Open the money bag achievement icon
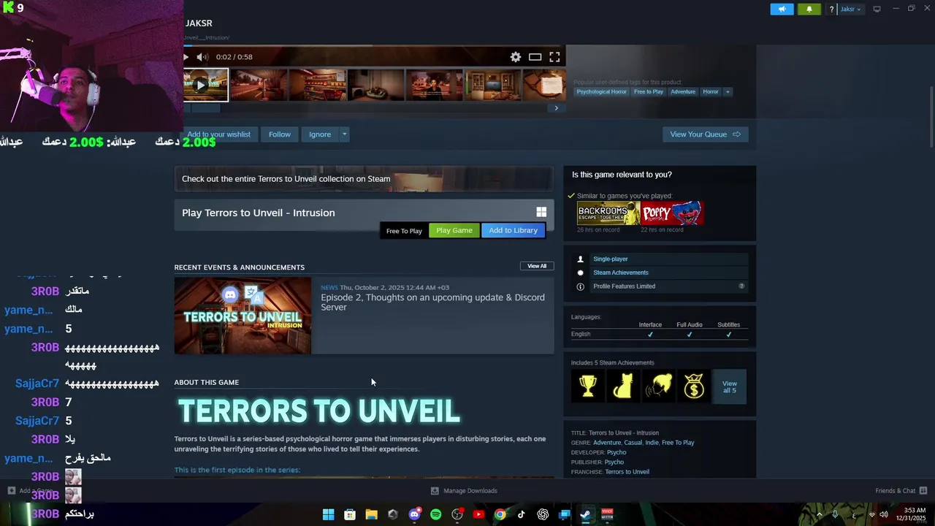 [x=693, y=386]
